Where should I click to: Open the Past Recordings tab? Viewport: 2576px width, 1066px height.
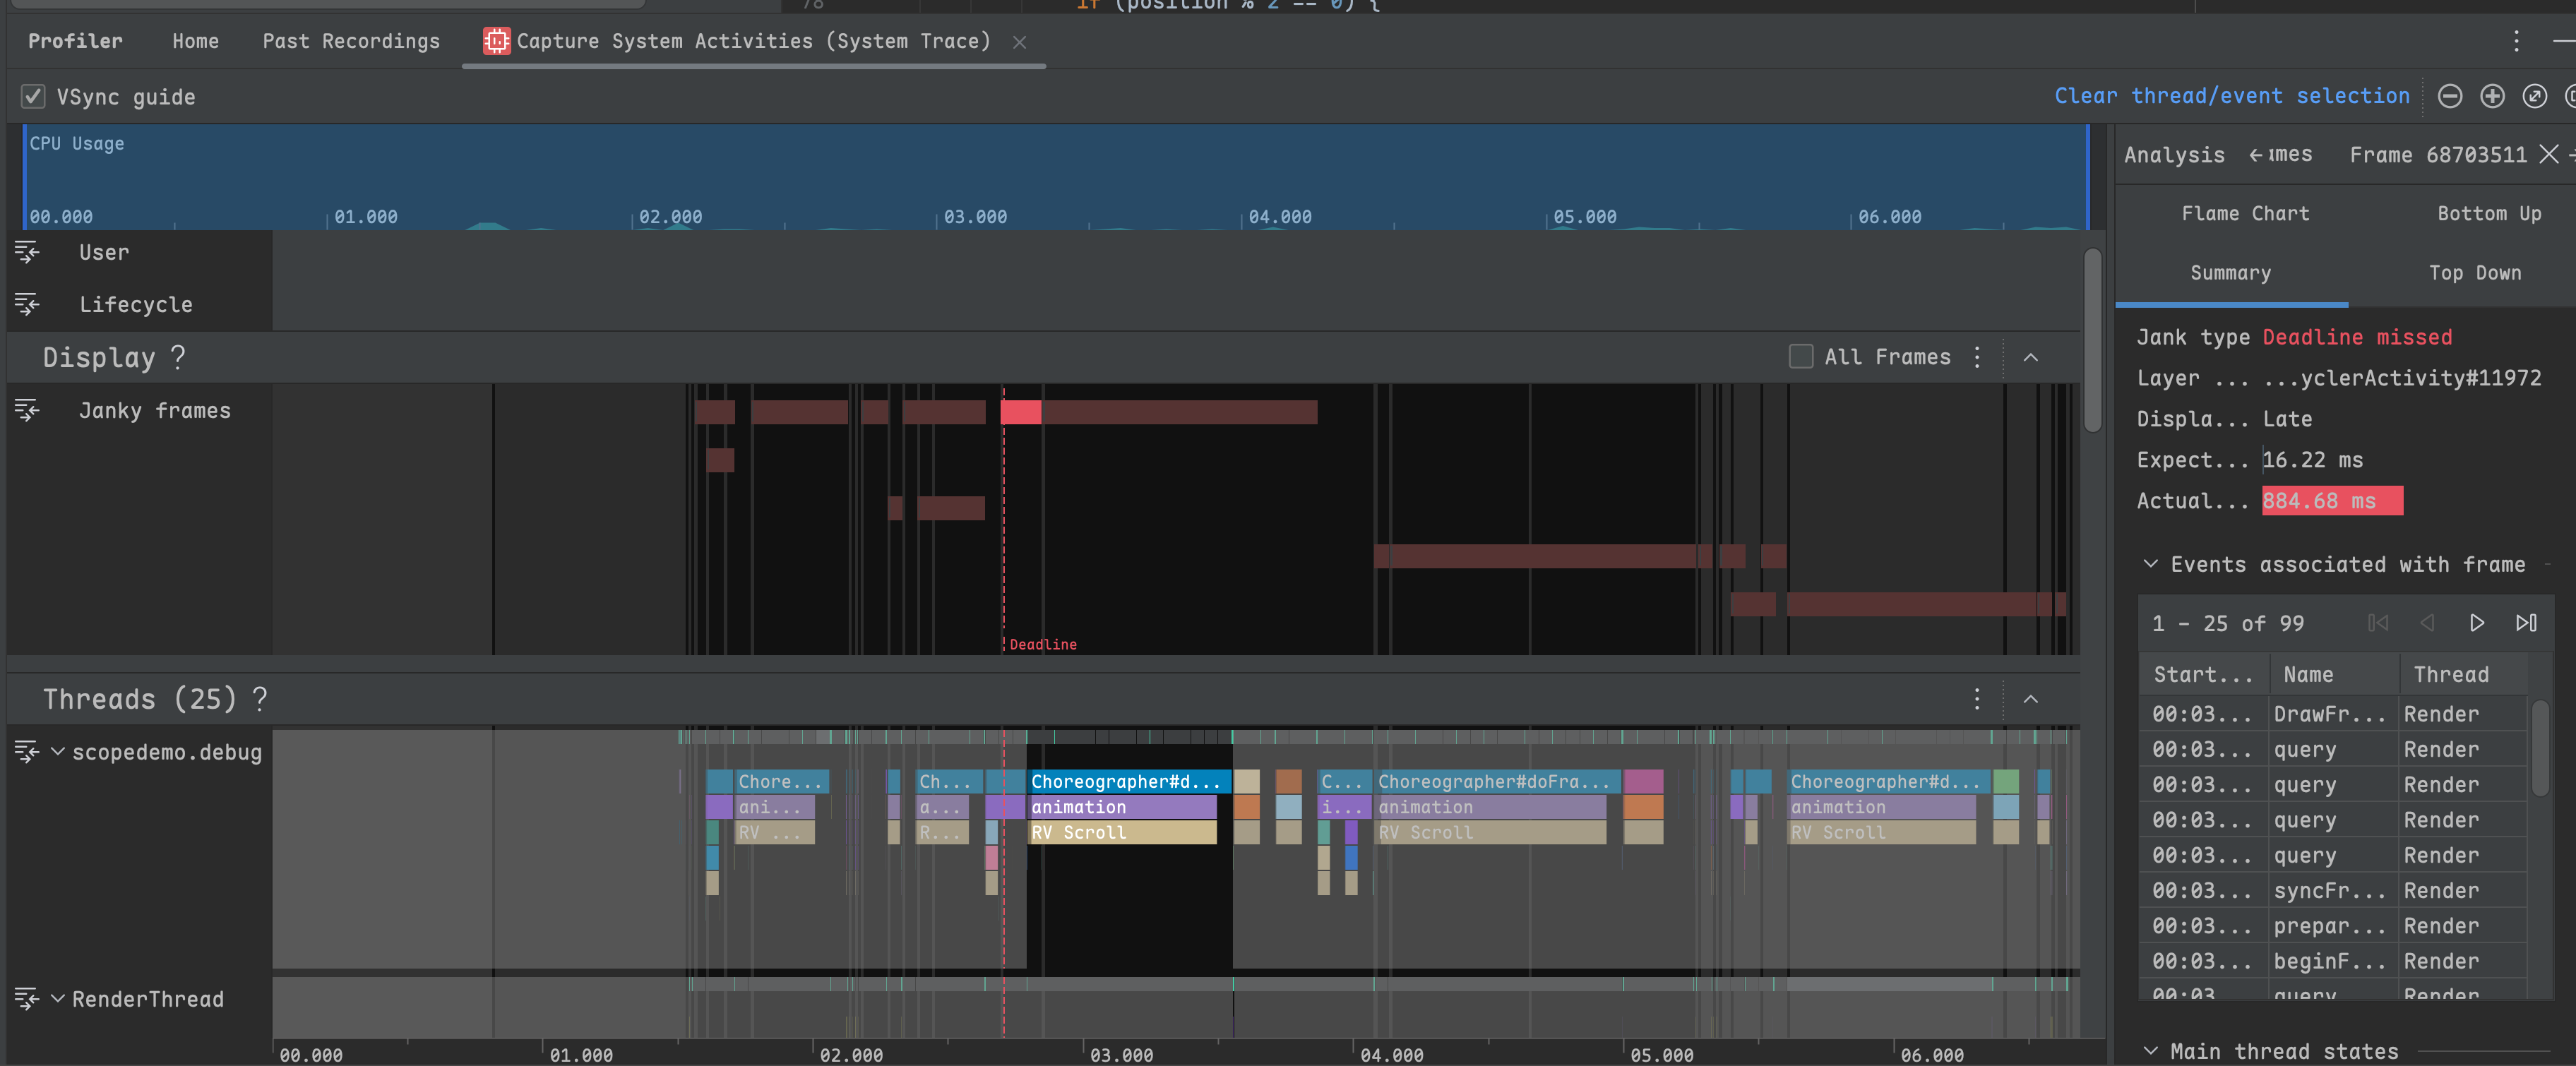(x=351, y=41)
